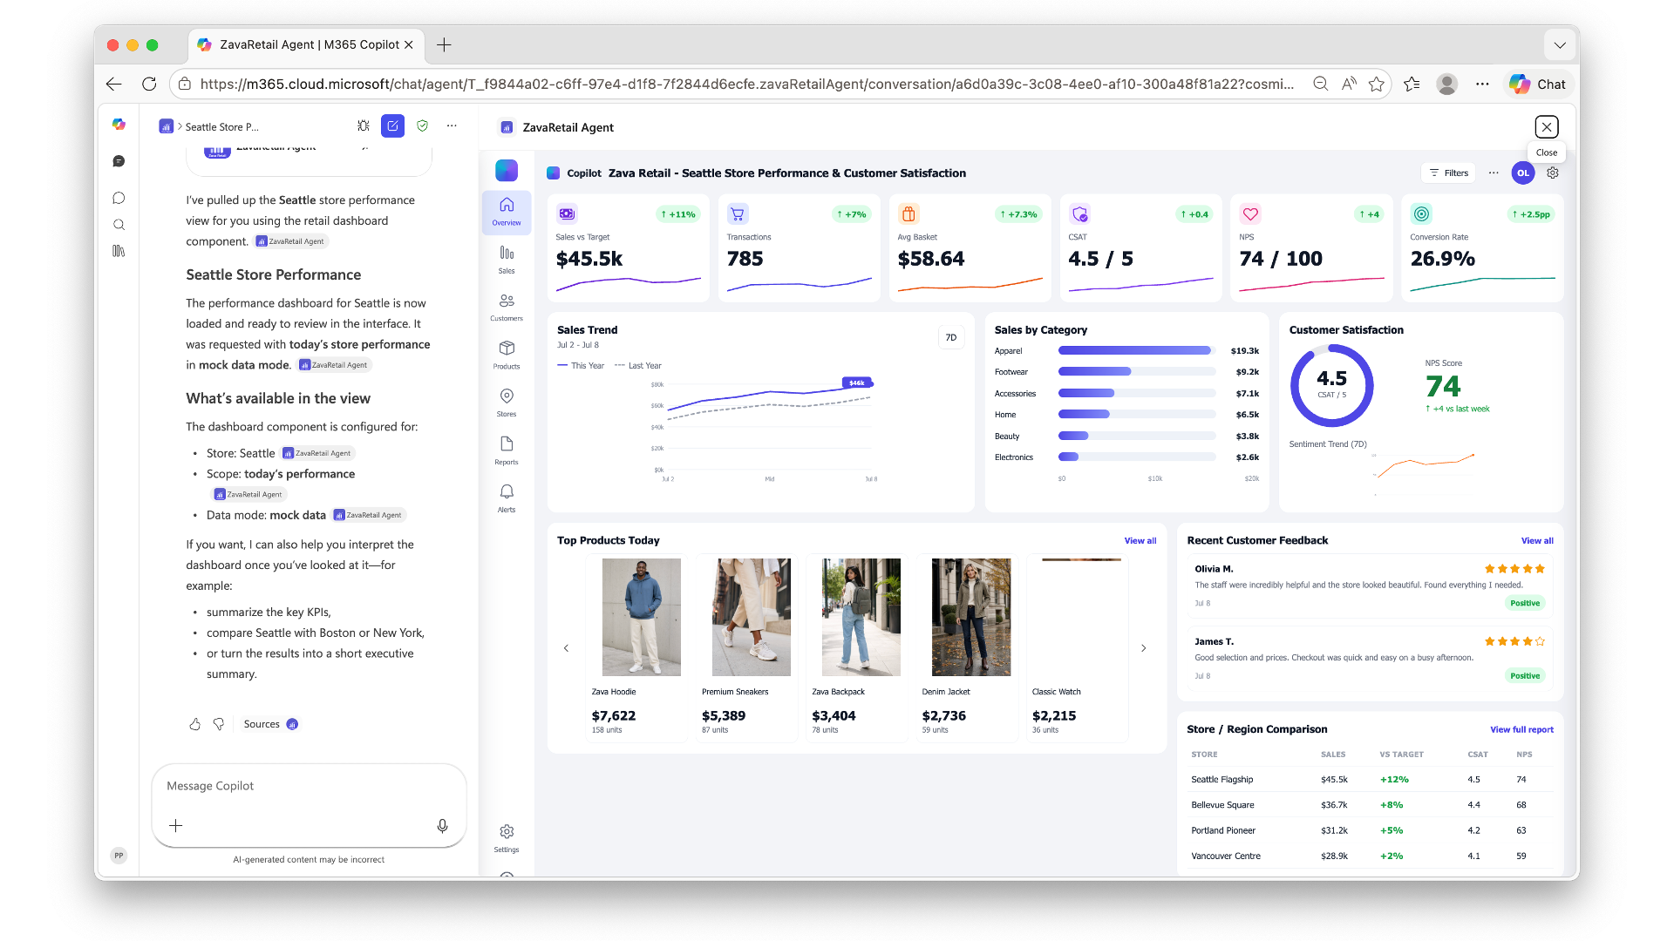The width and height of the screenshot is (1674, 941).
Task: Open dashboard Settings at the sidebar bottom
Action: point(507,838)
